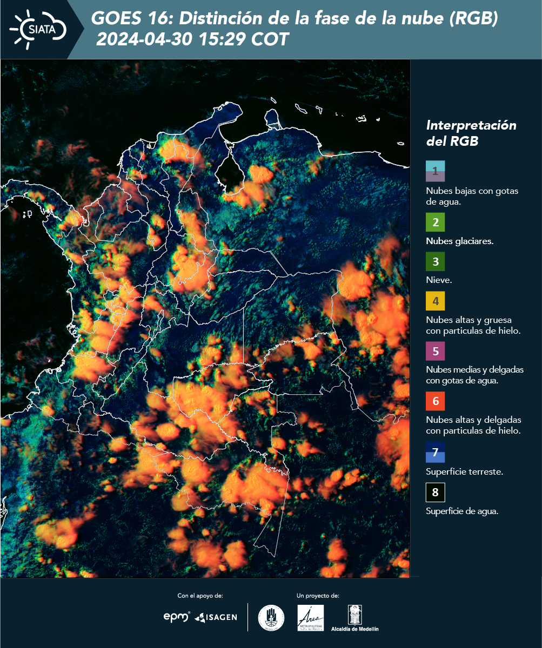
Task: Click the 'Nieve.' legend label
Action: [439, 280]
